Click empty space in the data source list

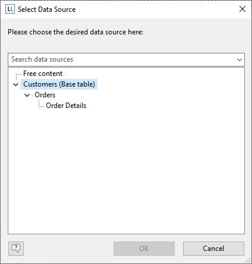click(x=126, y=170)
